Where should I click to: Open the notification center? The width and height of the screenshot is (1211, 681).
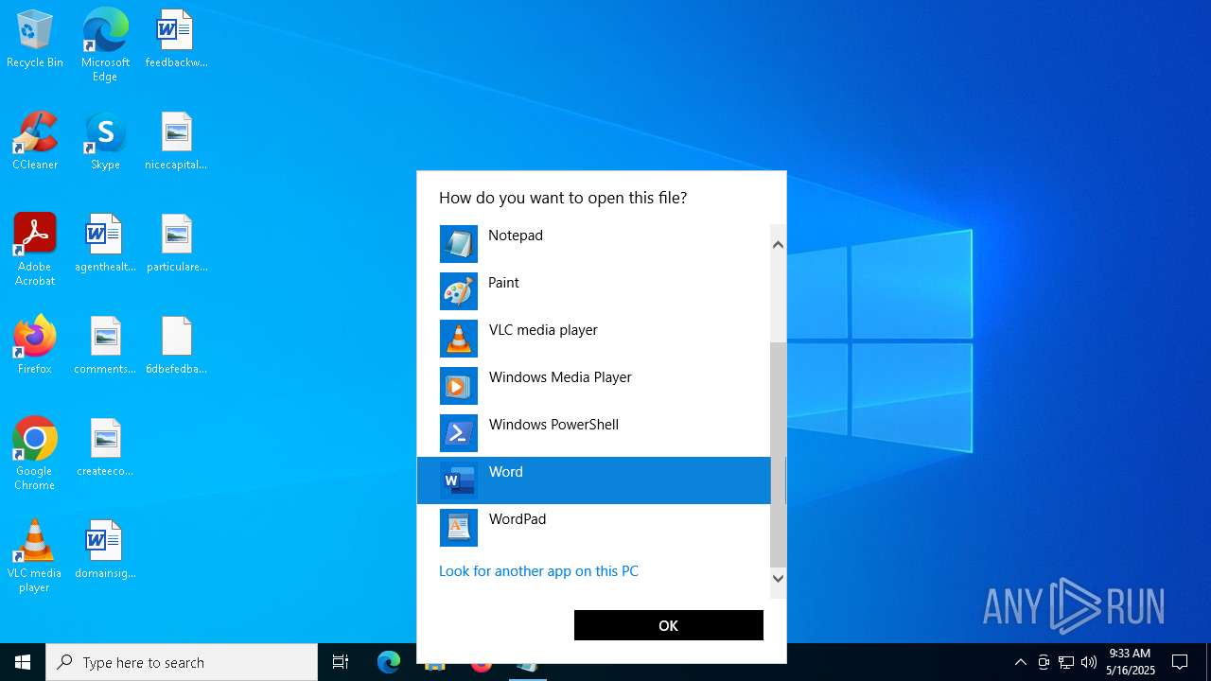pyautogui.click(x=1180, y=662)
